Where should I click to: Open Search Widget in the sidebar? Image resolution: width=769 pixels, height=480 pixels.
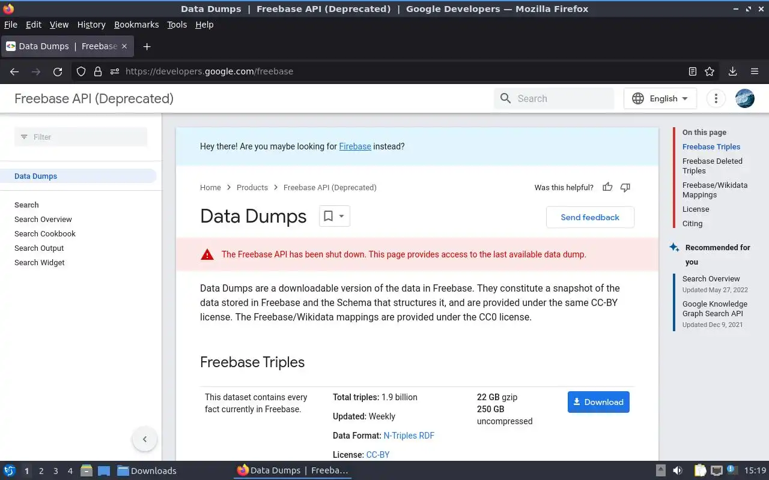click(x=40, y=262)
